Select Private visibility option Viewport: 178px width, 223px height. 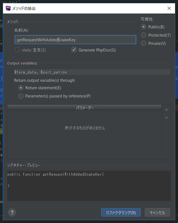click(x=143, y=43)
